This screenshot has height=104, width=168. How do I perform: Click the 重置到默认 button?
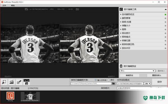157,75
